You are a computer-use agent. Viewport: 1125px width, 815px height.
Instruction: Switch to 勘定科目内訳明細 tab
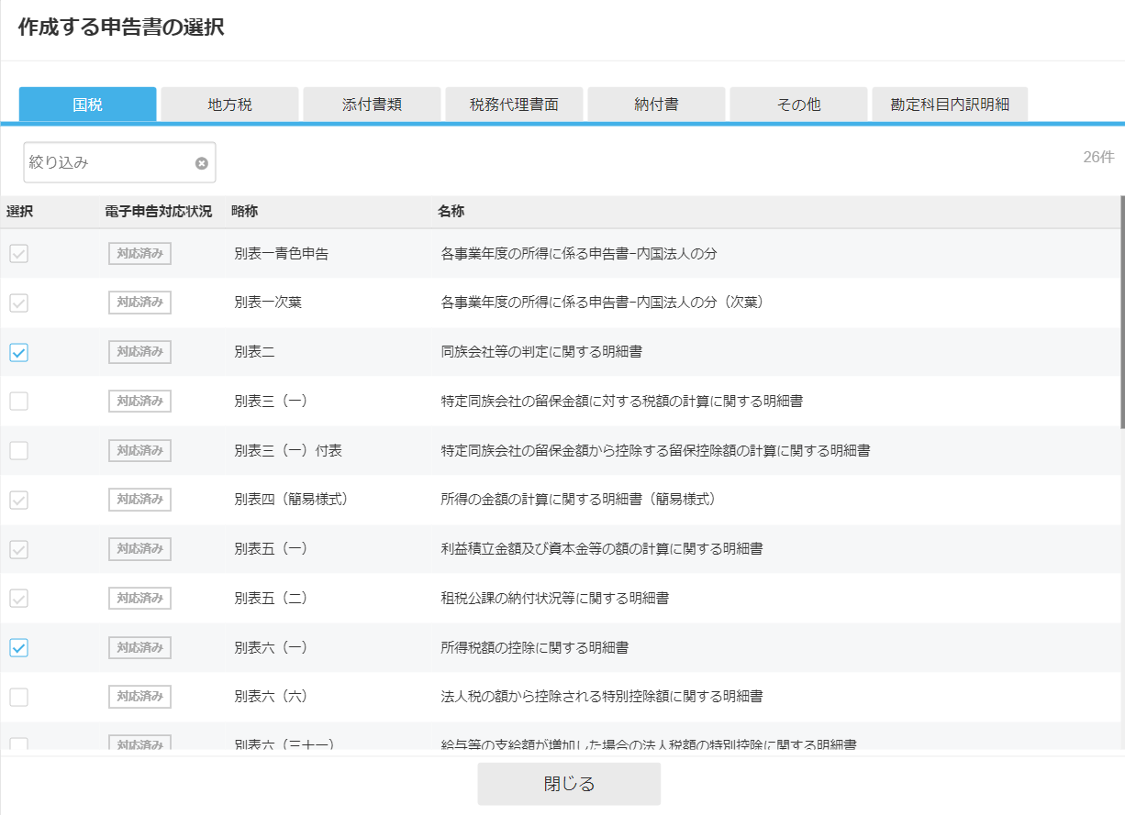point(951,105)
